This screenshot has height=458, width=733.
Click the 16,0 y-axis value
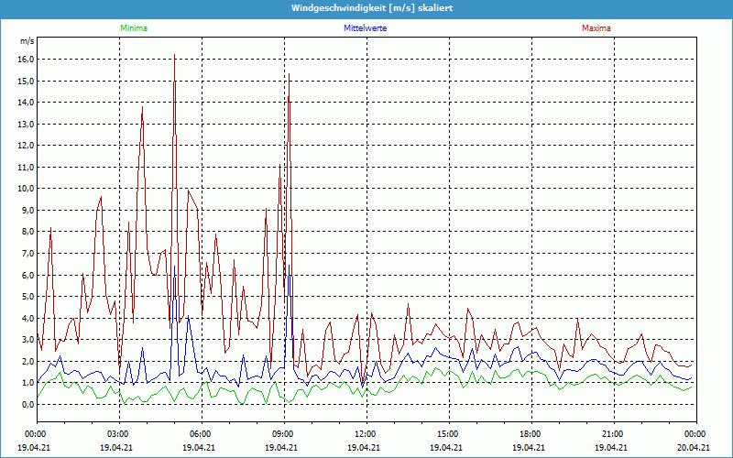pyautogui.click(x=27, y=60)
